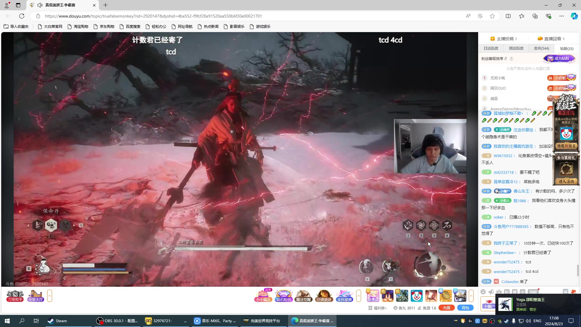This screenshot has width=581, height=327.
Task: Open the emoji picker in the chat toolbar
Action: (x=483, y=292)
